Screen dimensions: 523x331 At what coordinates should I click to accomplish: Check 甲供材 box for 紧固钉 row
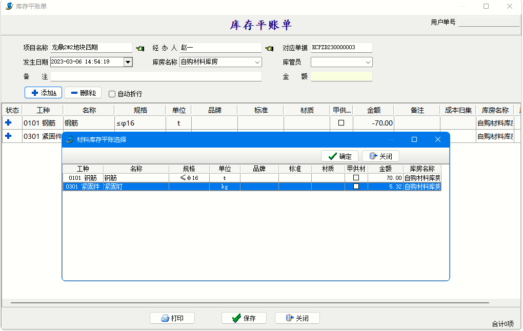pos(356,187)
